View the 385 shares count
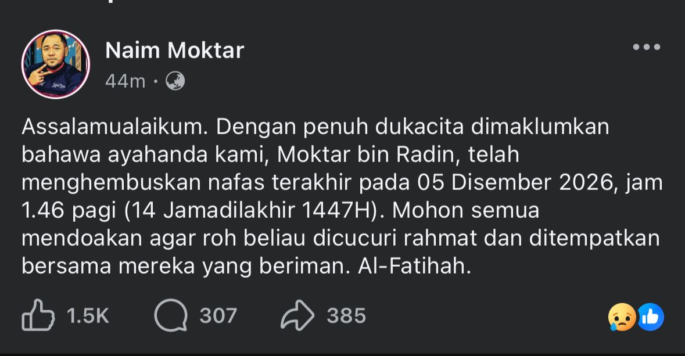 (346, 316)
